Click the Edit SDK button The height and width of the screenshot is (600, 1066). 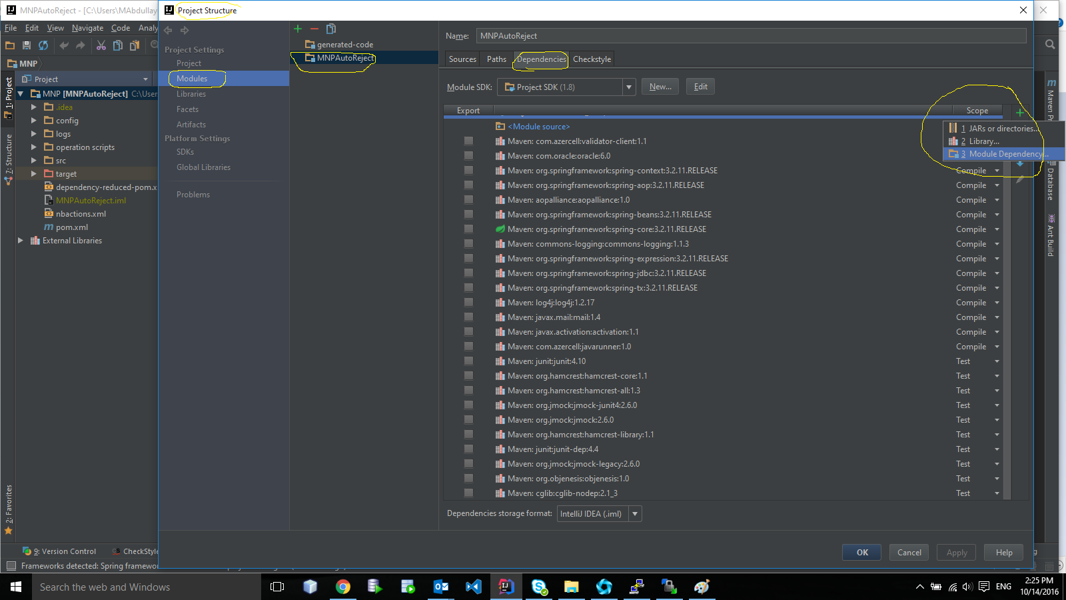pos(700,87)
